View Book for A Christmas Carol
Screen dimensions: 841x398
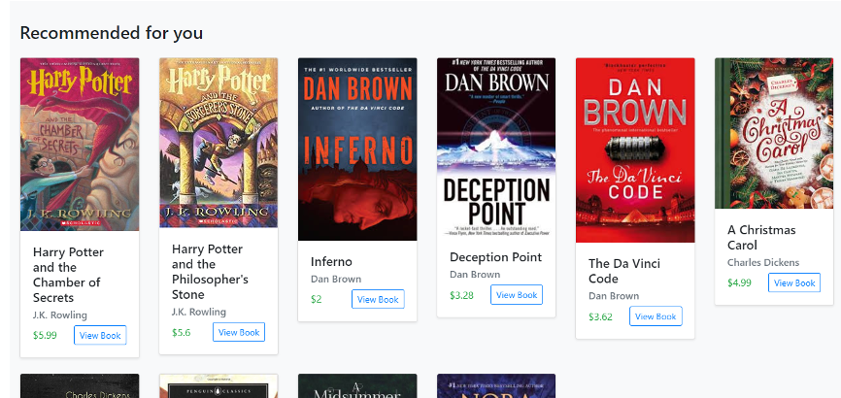(x=794, y=282)
